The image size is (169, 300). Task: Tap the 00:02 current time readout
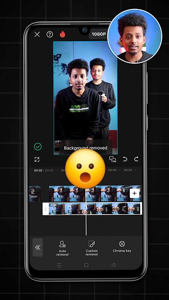pyautogui.click(x=38, y=170)
